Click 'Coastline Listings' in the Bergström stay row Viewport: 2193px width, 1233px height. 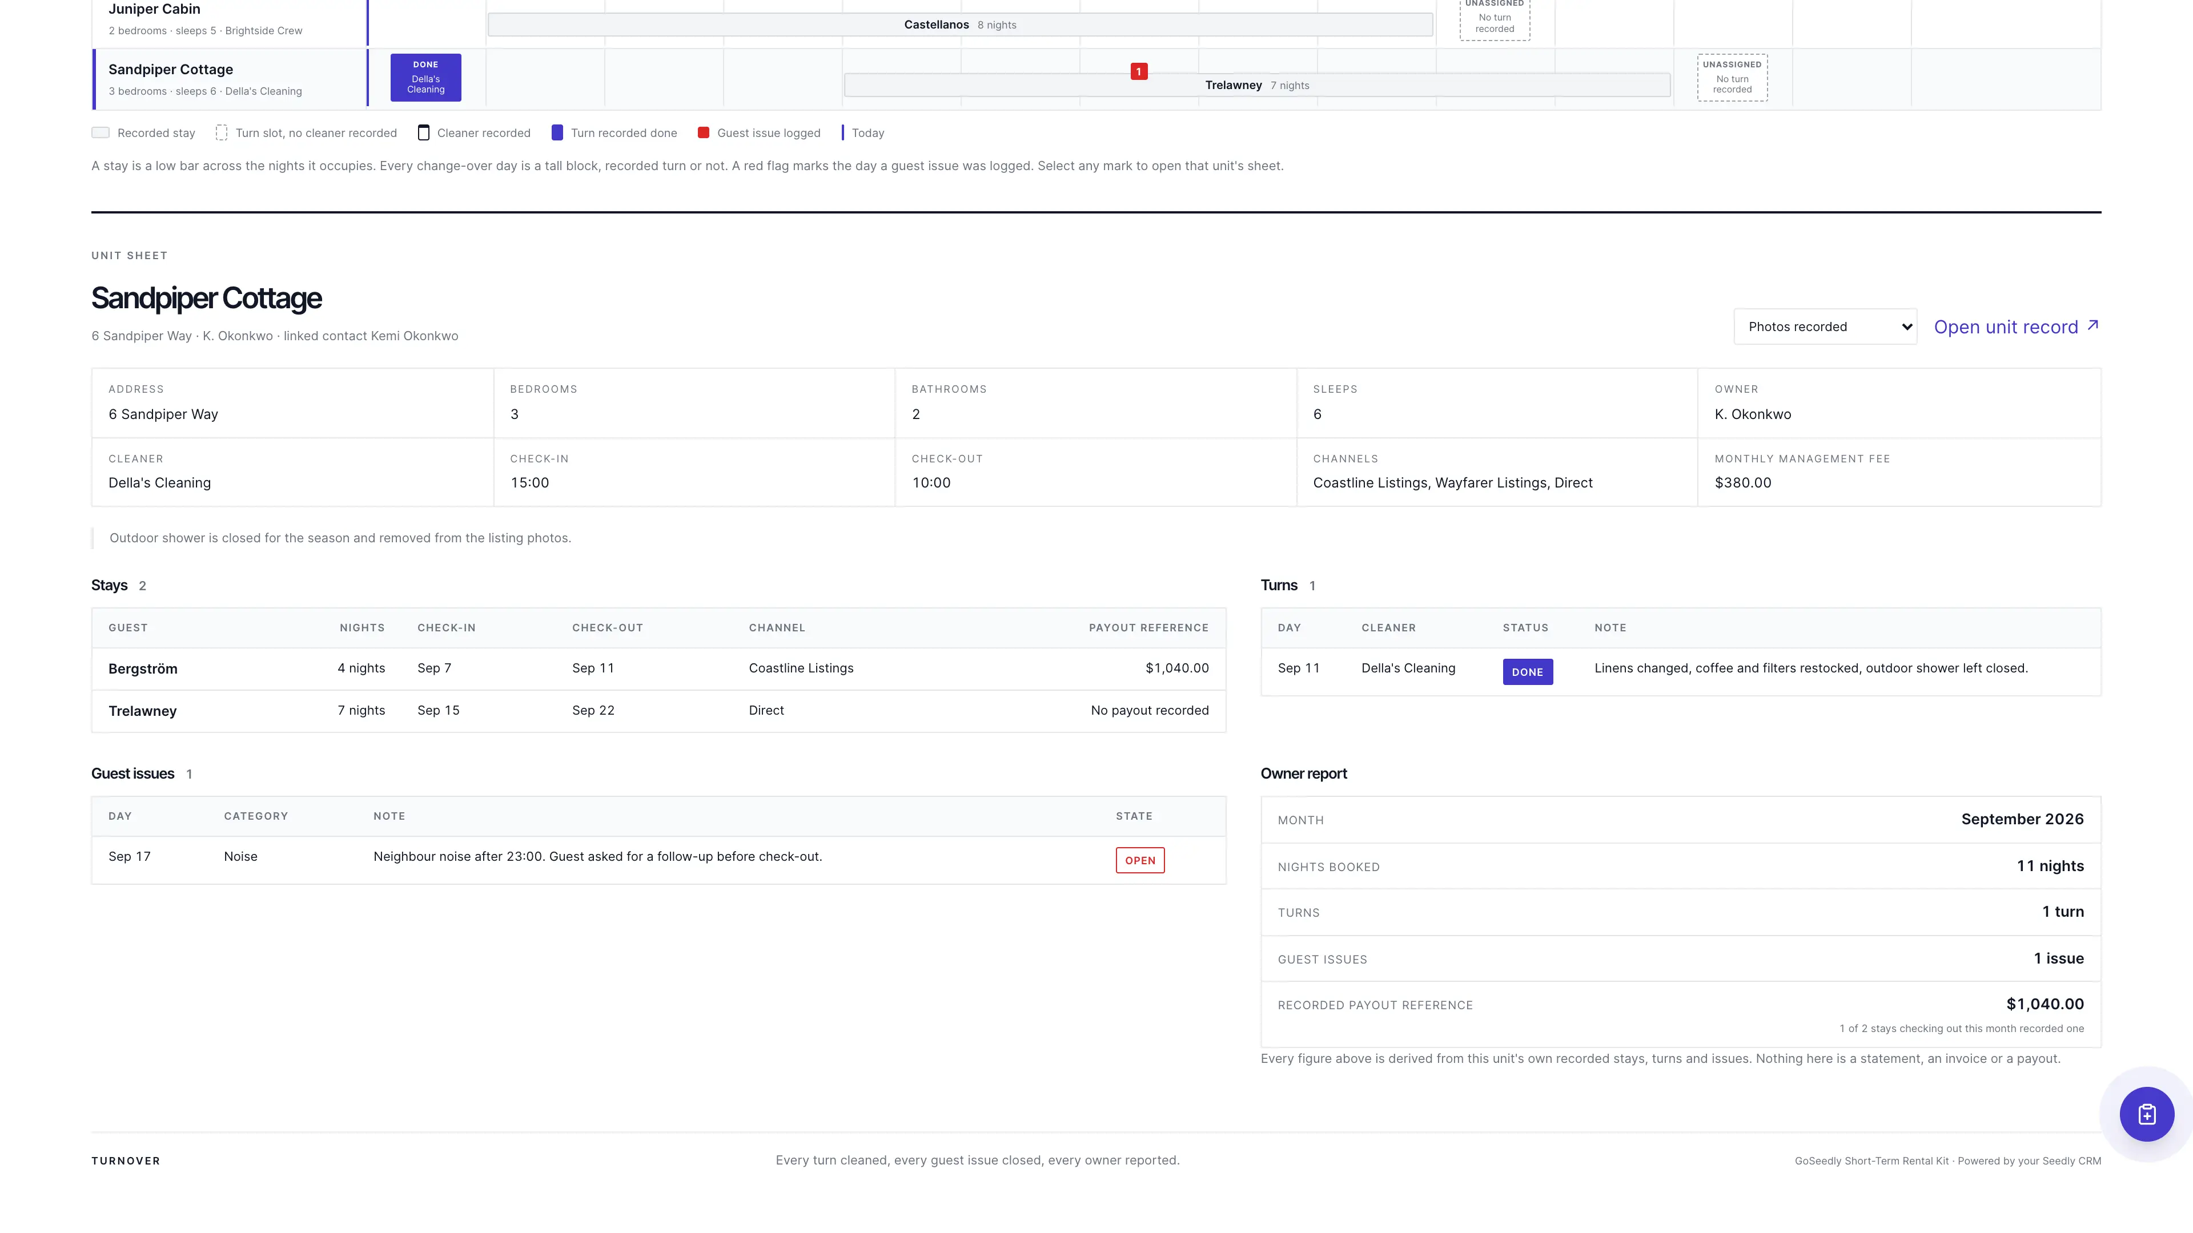(800, 668)
